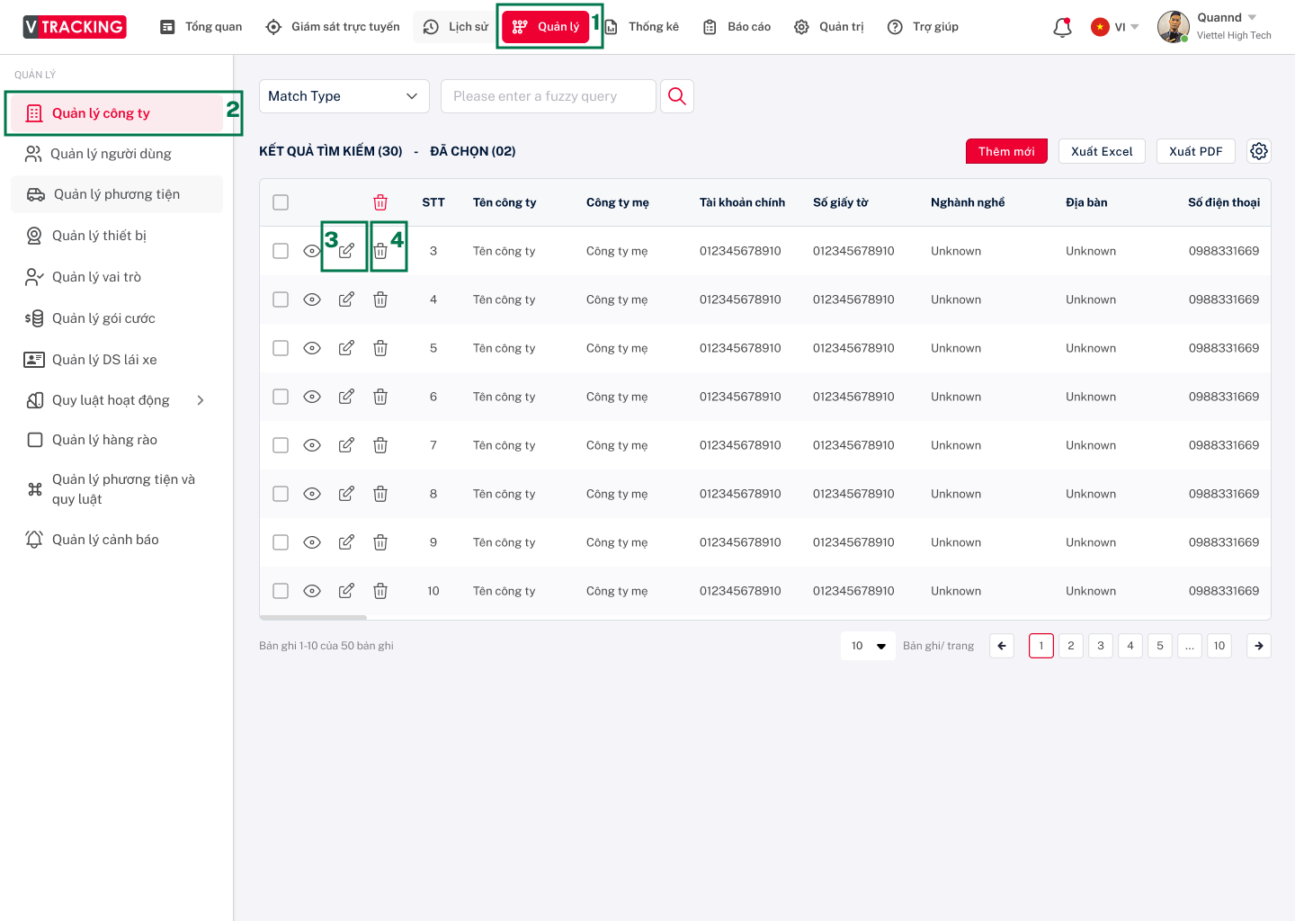Delete the company in row 7
Screen dimensions: 1295x921
[x=380, y=445]
